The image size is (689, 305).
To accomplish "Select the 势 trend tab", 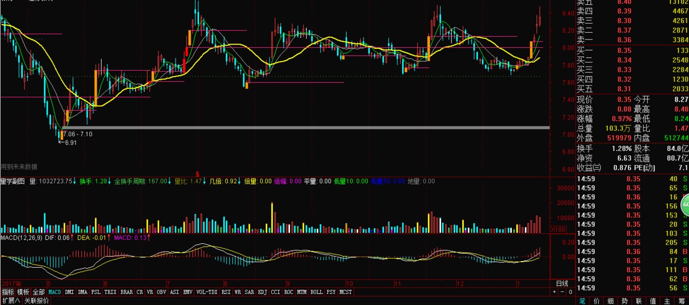I will pos(625,301).
